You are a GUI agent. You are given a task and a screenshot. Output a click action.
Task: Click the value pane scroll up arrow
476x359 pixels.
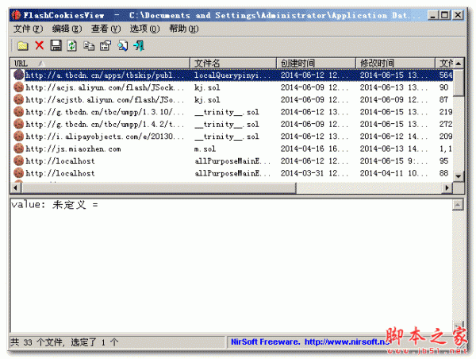(x=458, y=205)
